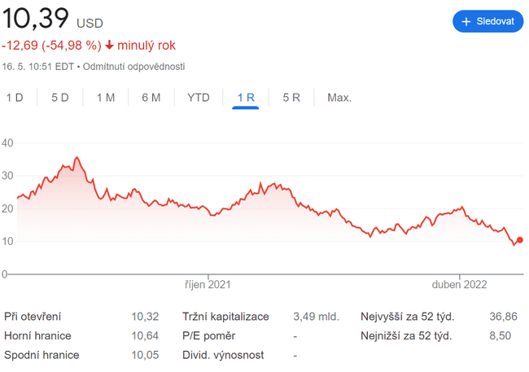Select the 1 D time range tab
The height and width of the screenshot is (372, 529).
[15, 98]
